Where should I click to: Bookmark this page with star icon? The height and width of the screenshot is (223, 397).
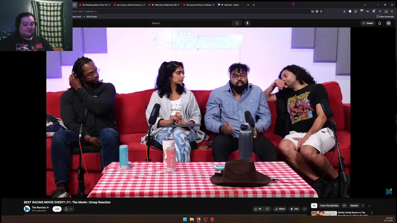click(x=321, y=11)
